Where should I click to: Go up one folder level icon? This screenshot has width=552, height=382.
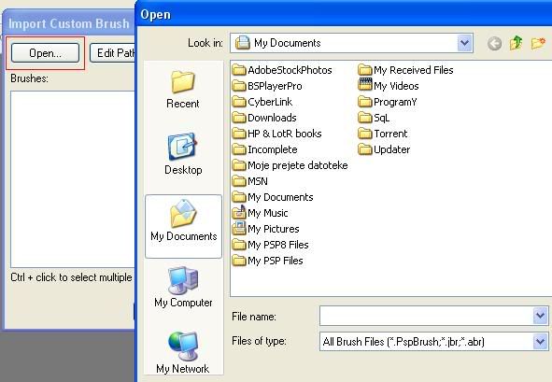point(517,43)
